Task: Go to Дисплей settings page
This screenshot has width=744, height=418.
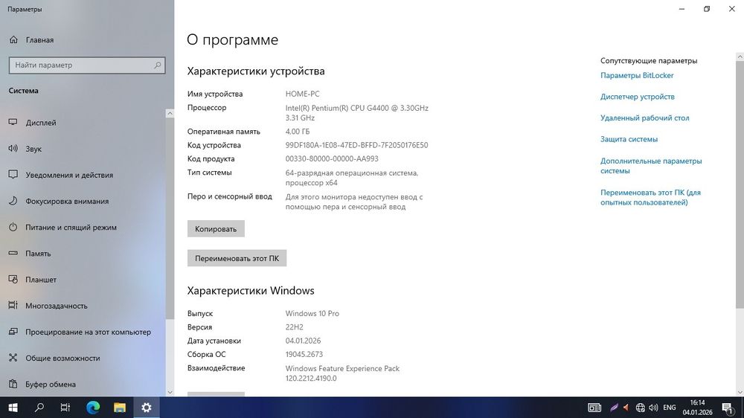Action: click(41, 123)
